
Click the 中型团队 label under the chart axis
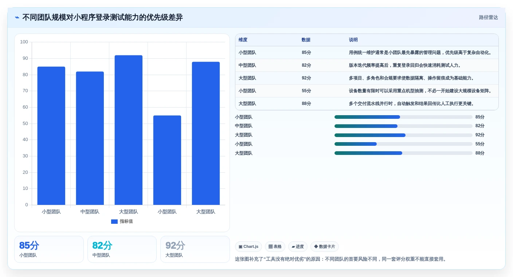tap(90, 212)
